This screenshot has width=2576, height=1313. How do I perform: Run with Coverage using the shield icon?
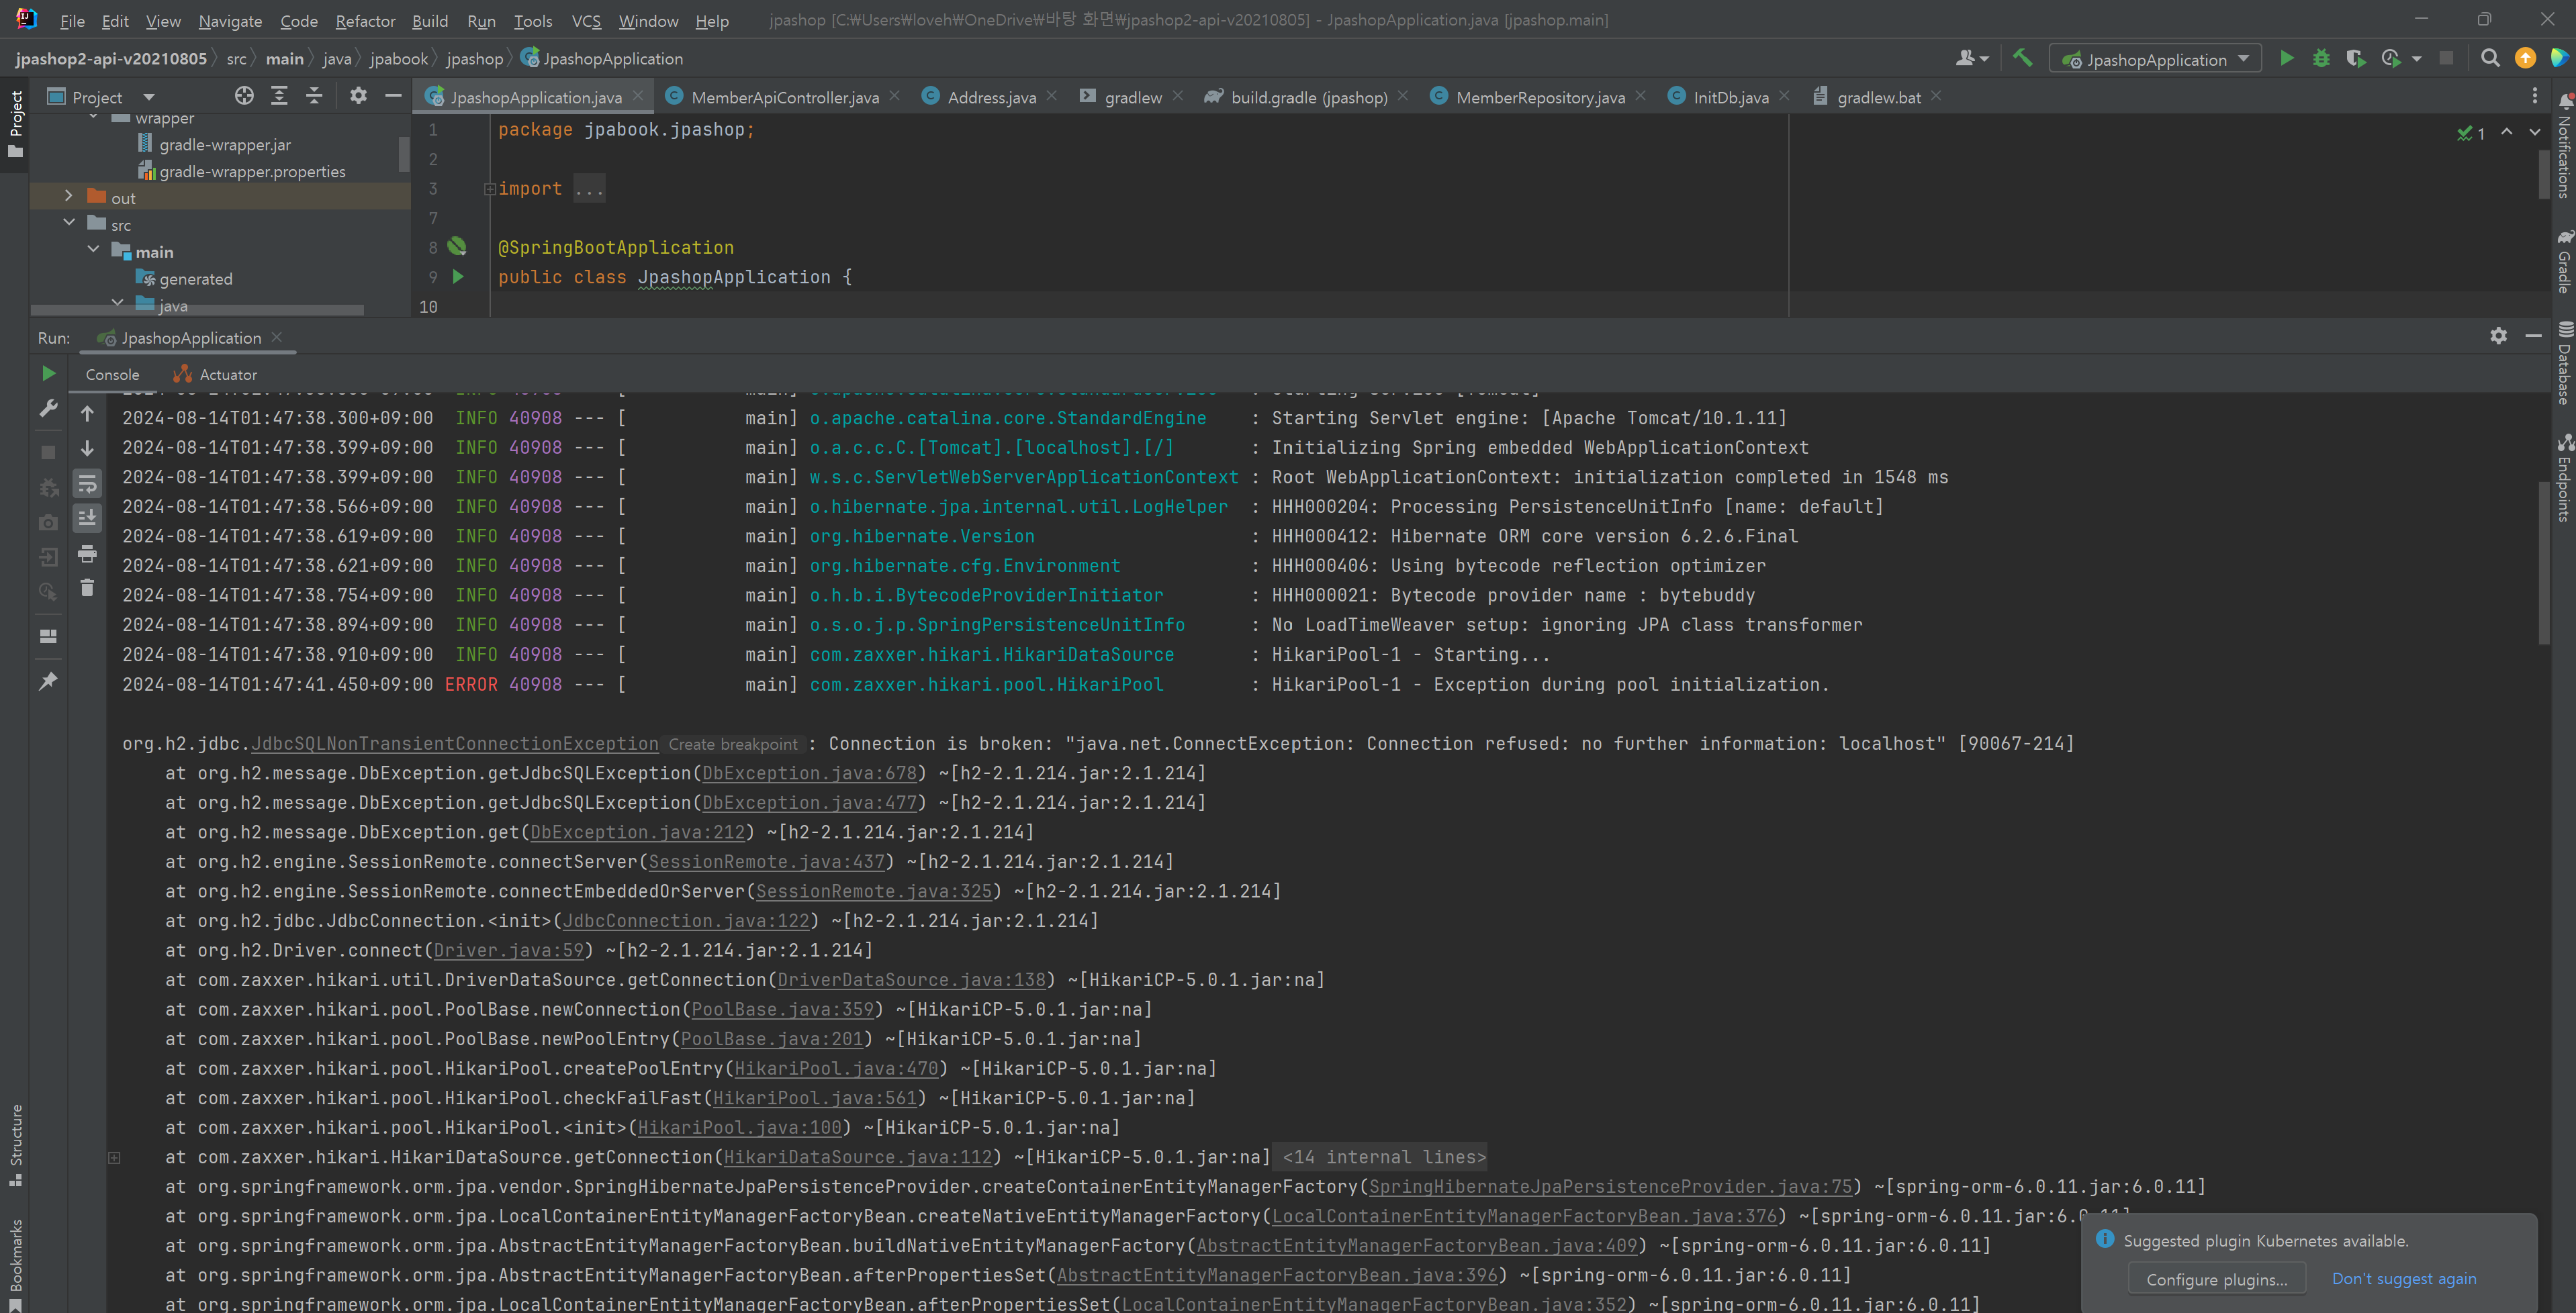pos(2355,59)
